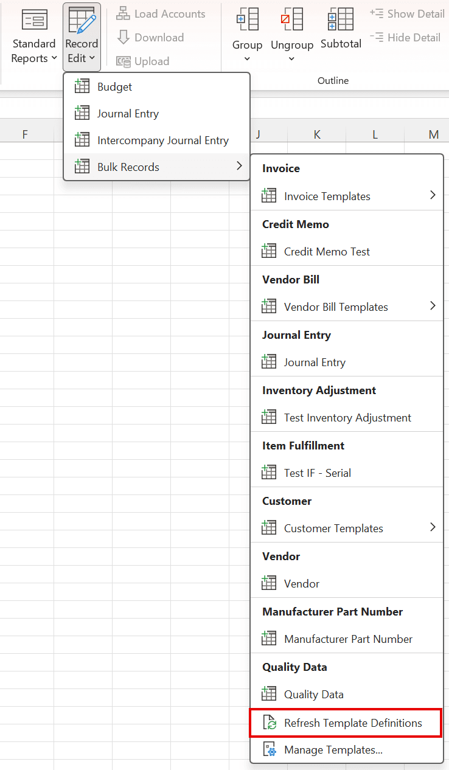The image size is (449, 770).
Task: Click the Record Edit ribbon button
Action: [82, 36]
